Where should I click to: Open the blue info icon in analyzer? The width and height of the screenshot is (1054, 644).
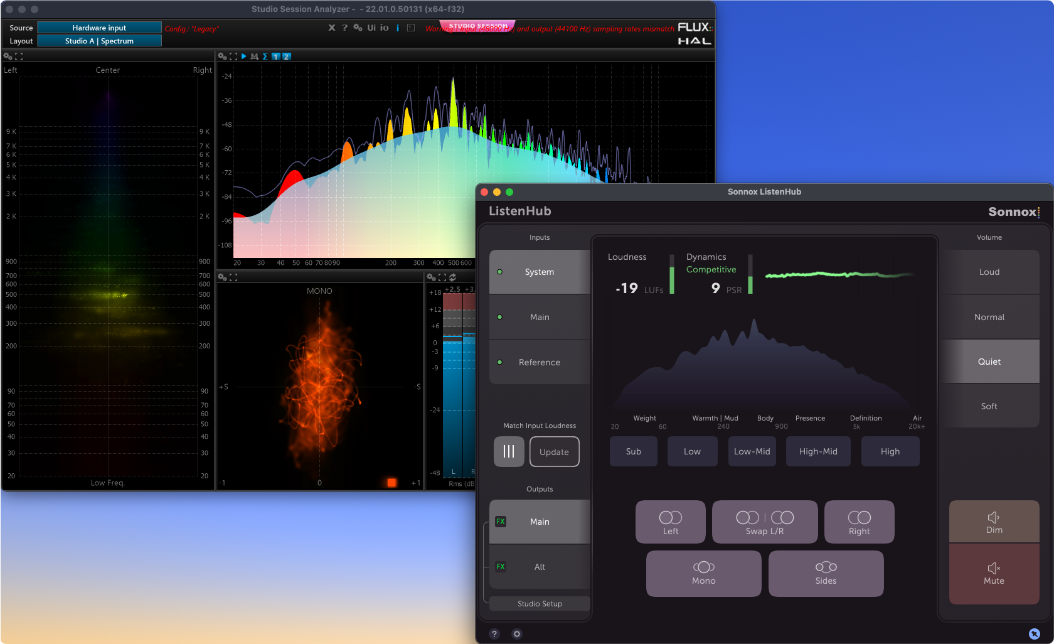pos(398,28)
